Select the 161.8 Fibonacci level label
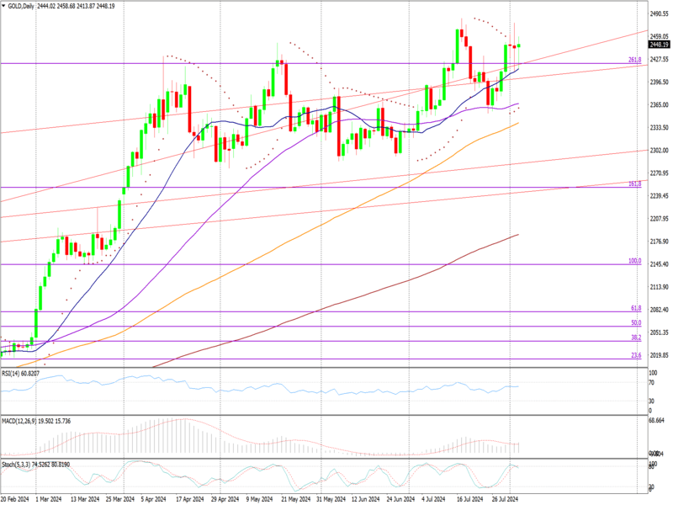This screenshot has height=505, width=673. click(x=635, y=183)
